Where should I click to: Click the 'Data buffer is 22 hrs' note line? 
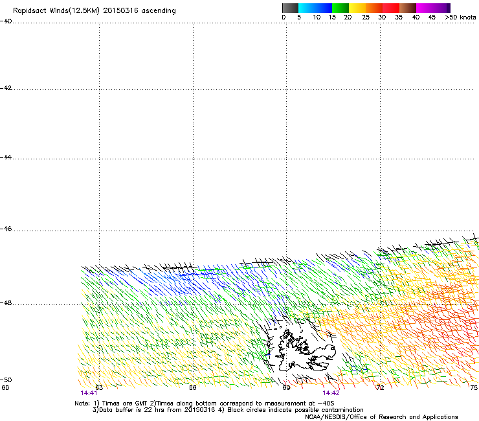point(228,410)
